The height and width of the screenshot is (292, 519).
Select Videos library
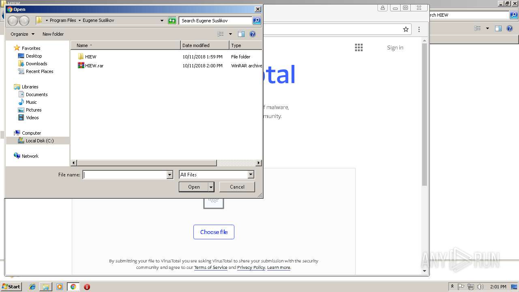pyautogui.click(x=32, y=118)
